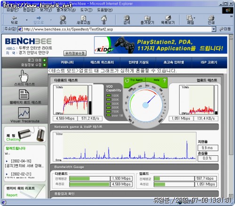Click the 0.0 % loss rate value
The image size is (235, 206).
coord(208,158)
